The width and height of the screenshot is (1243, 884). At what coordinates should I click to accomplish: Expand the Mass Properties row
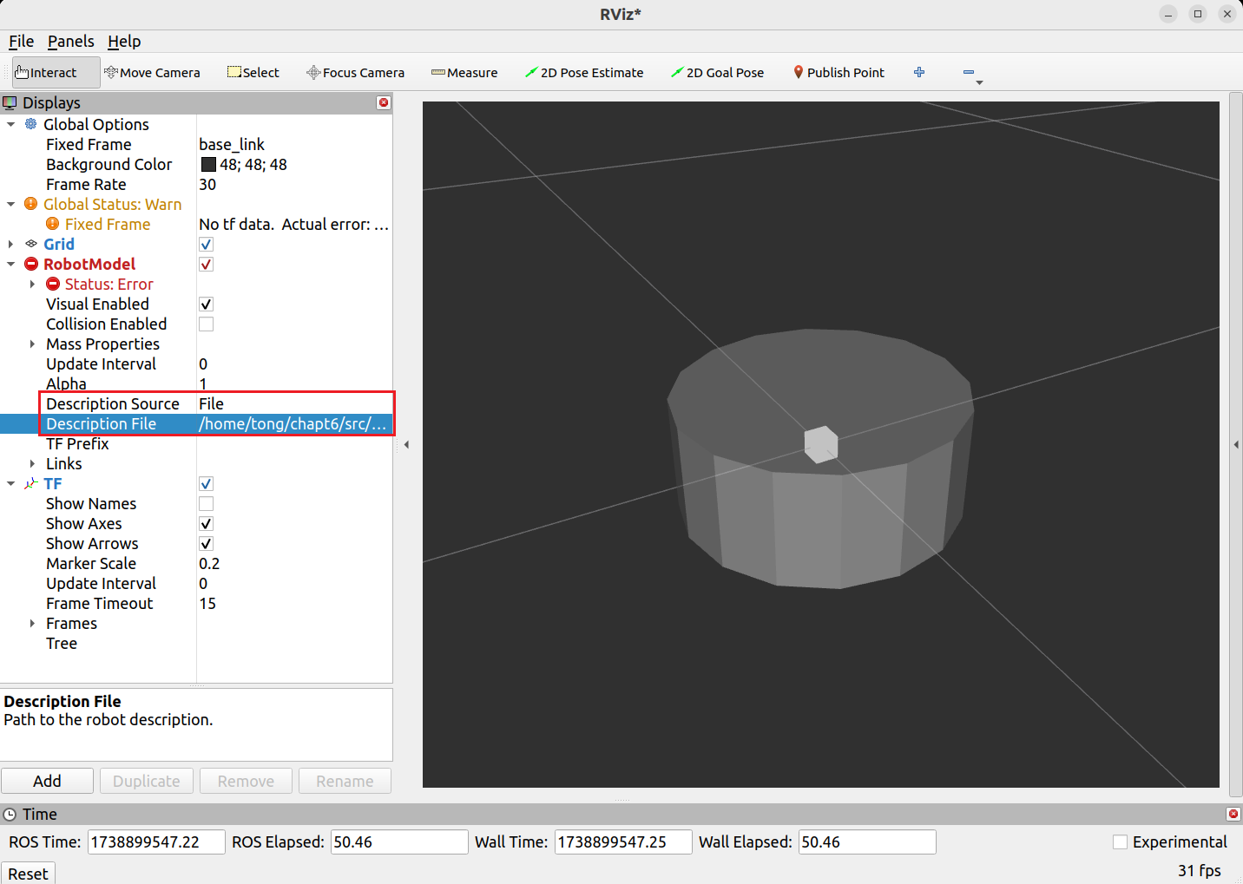[x=32, y=344]
